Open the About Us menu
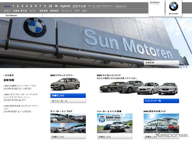This screenshot has width=192, height=141. 121,6
